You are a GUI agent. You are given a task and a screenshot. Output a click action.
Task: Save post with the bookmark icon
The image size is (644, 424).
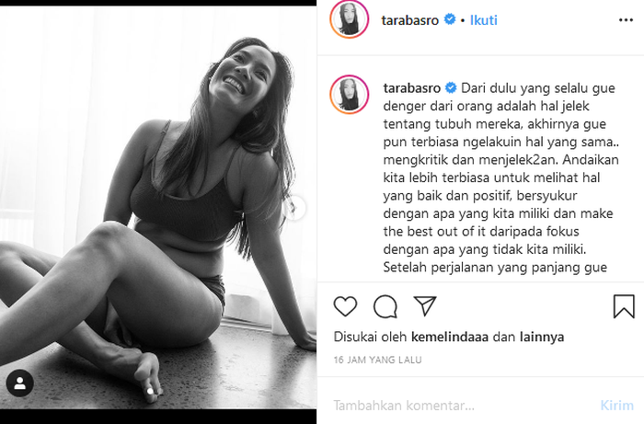point(624,306)
